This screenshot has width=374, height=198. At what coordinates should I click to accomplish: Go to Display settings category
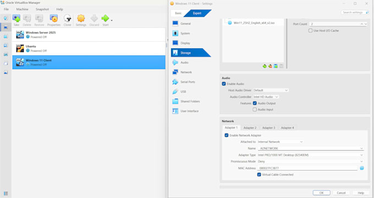[x=185, y=43]
